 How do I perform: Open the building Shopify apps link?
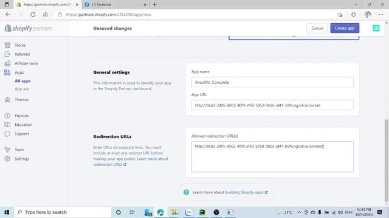pyautogui.click(x=246, y=193)
